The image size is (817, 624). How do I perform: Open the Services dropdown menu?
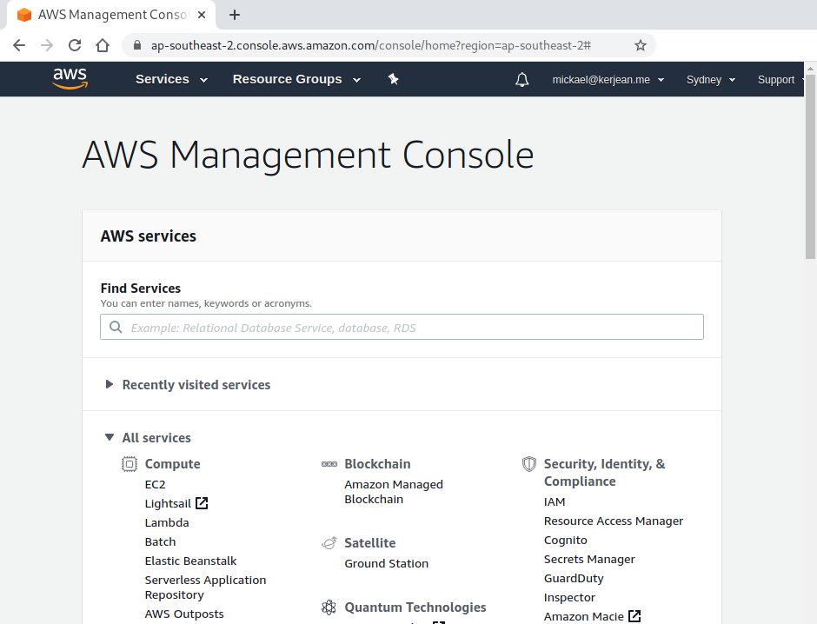[x=171, y=79]
